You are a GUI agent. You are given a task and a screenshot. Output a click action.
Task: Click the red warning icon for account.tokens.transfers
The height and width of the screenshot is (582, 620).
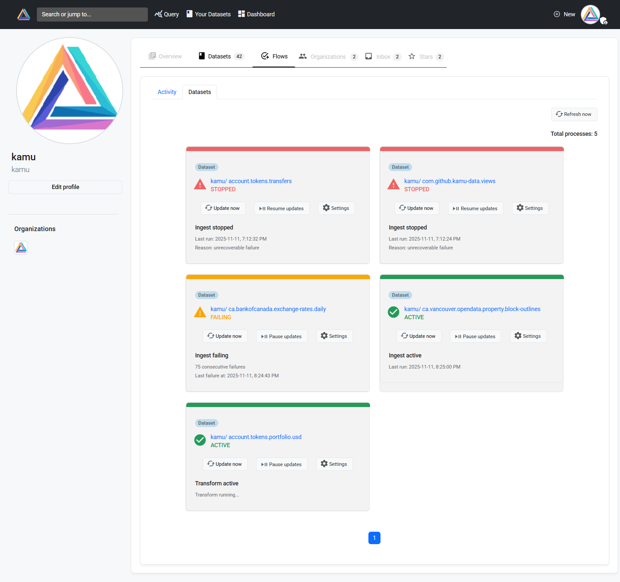(200, 185)
